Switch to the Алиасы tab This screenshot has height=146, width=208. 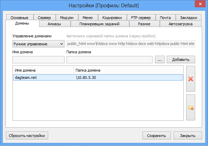(x=54, y=24)
